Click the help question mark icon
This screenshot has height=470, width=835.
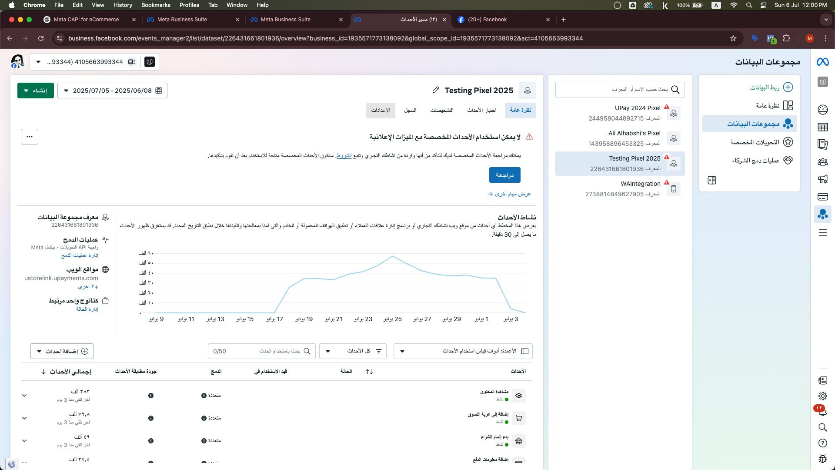822,443
